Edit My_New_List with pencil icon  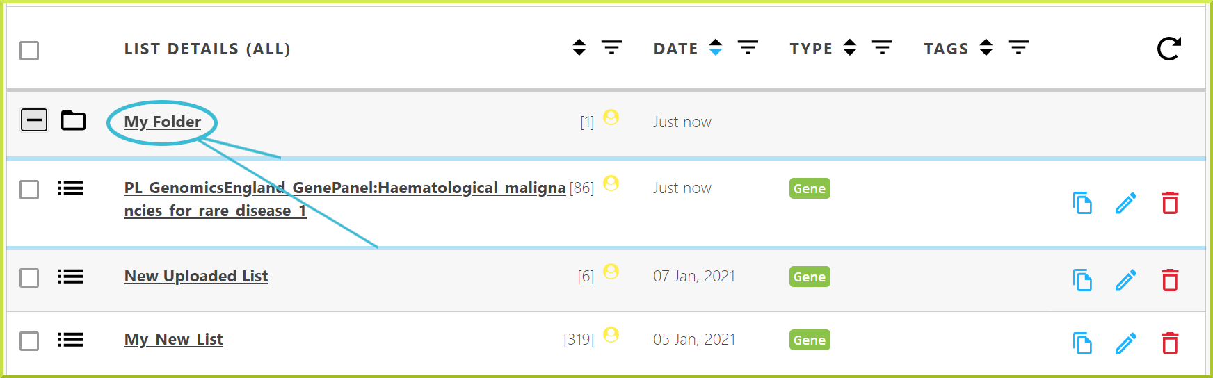point(1126,343)
